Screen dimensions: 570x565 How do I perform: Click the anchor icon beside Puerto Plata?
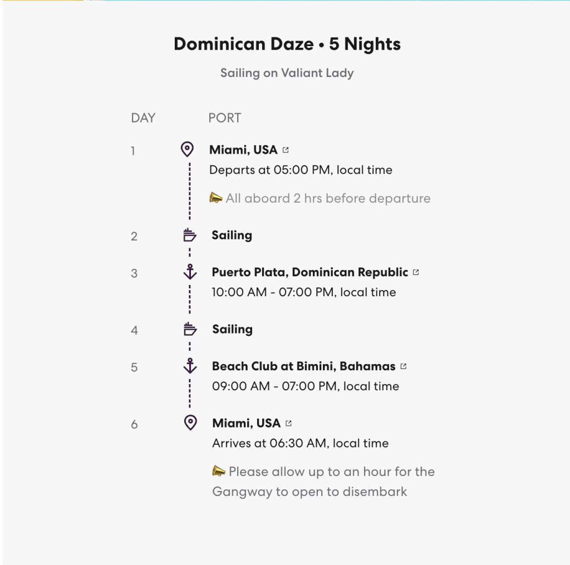(x=190, y=272)
